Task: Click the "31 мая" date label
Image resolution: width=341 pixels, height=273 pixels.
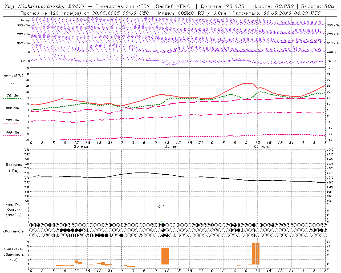Action: click(x=171, y=147)
